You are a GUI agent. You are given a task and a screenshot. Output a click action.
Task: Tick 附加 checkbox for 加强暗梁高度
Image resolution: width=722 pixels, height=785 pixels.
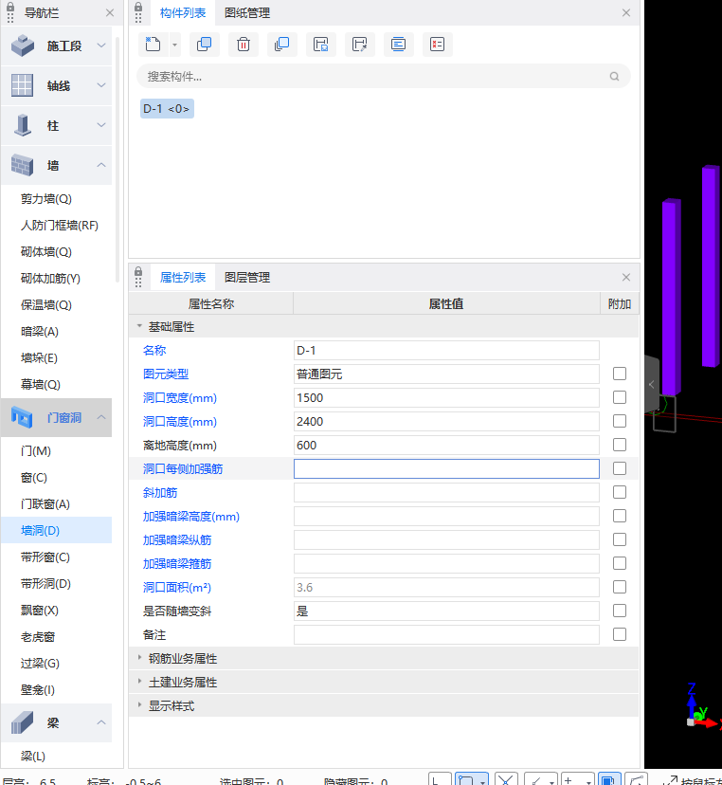(620, 516)
